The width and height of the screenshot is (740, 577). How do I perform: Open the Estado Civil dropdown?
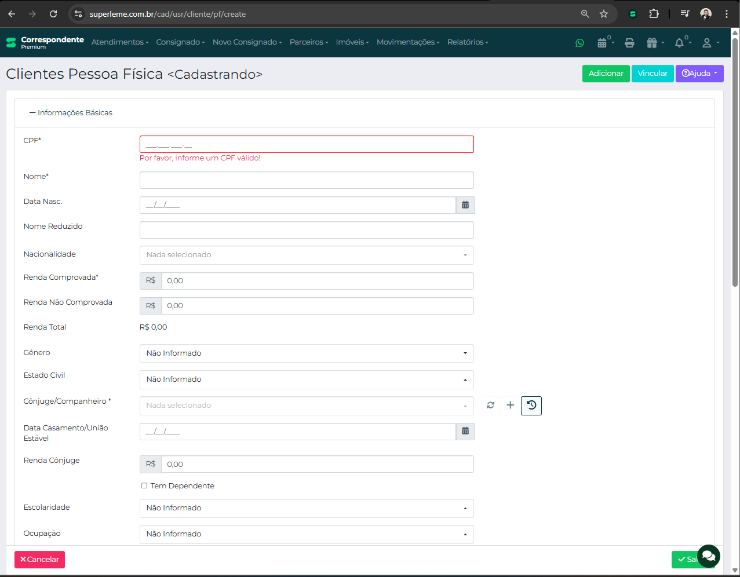tap(307, 379)
